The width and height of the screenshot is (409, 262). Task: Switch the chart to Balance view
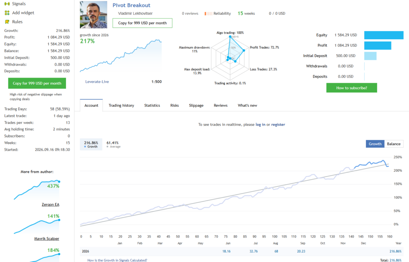point(393,144)
